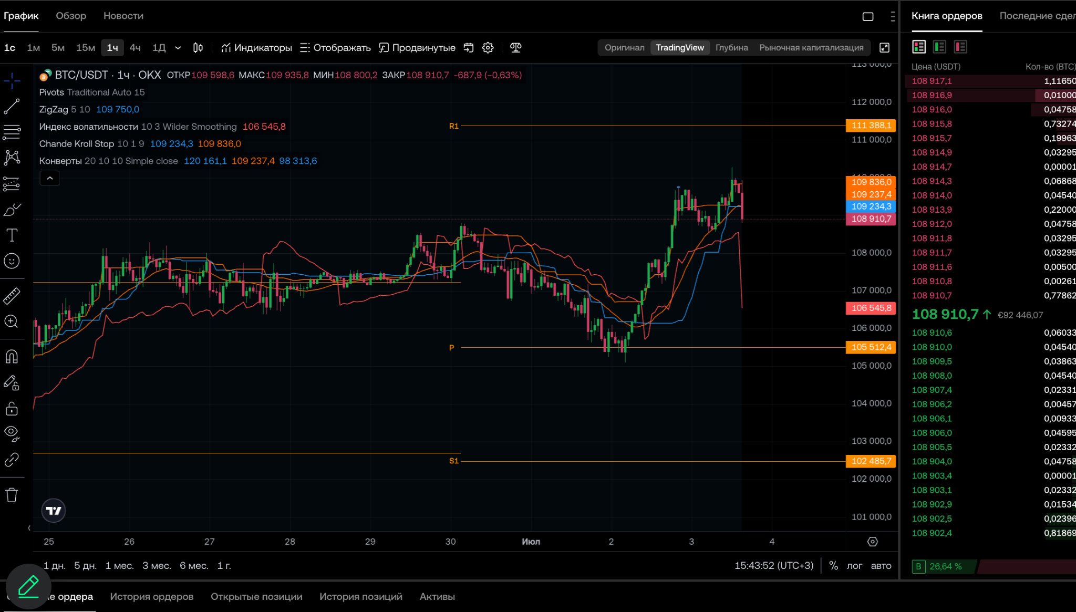
Task: Toggle percent scale mode
Action: [x=833, y=566]
